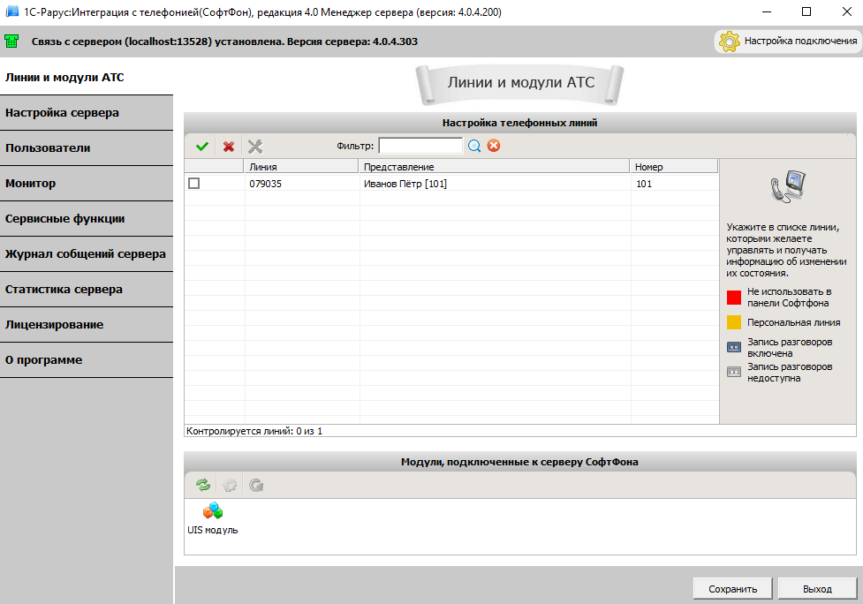Click the module restart arrow icon
This screenshot has width=863, height=604.
pyautogui.click(x=256, y=485)
